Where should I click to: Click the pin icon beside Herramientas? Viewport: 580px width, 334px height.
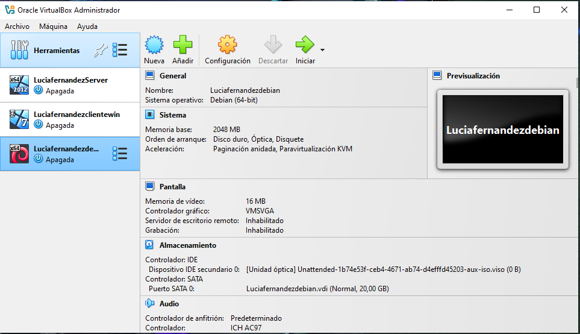100,51
